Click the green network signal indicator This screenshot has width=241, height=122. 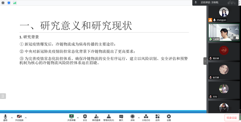[x=15, y=3]
